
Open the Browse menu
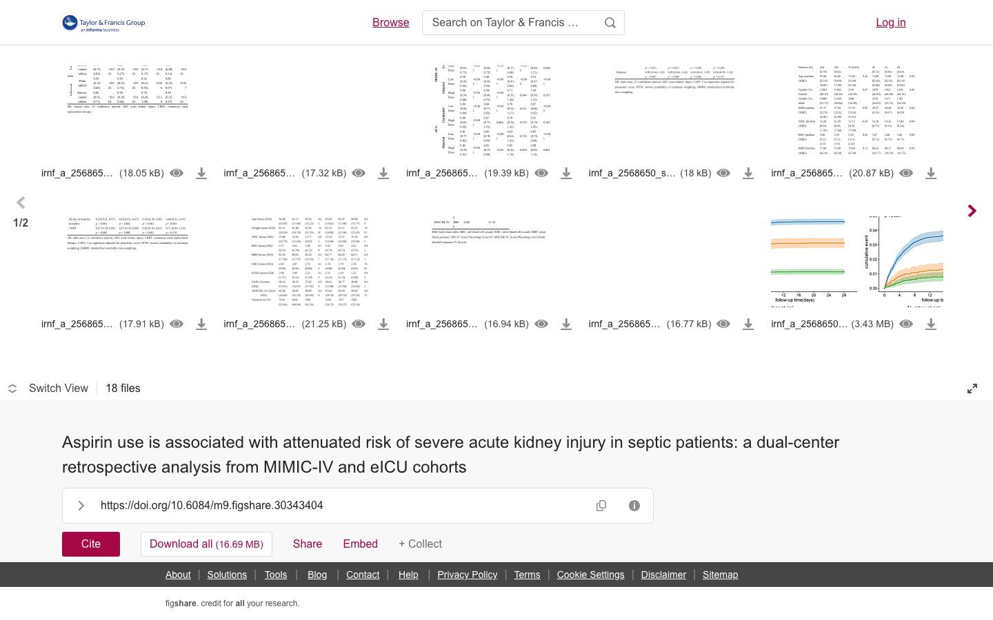click(391, 23)
